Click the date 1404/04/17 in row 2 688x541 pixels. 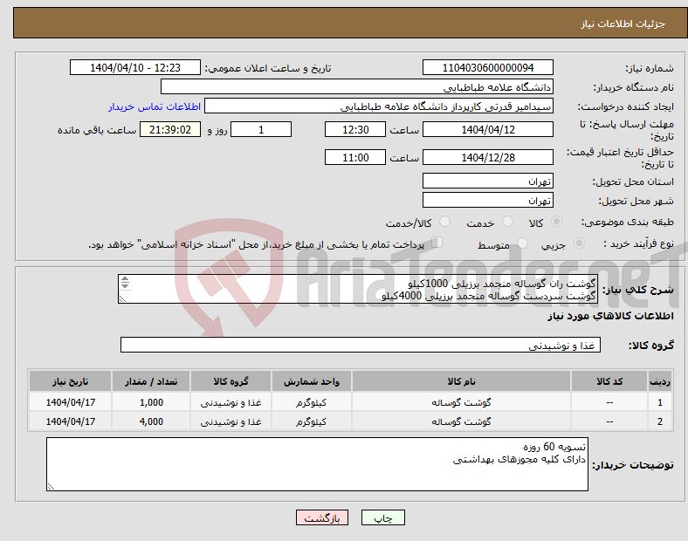[x=70, y=421]
